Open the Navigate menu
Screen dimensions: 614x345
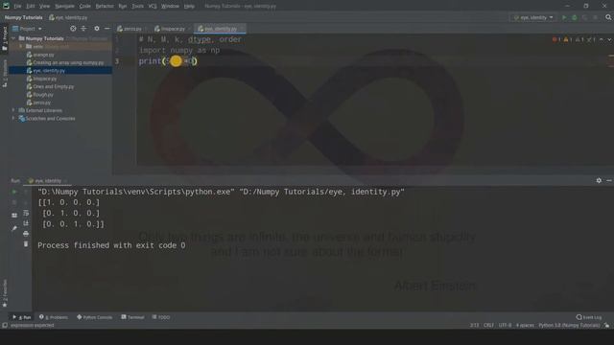(x=64, y=7)
